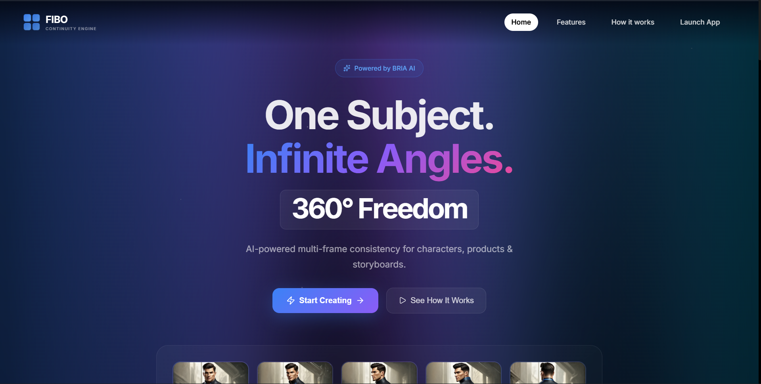
Task: Open the second character angle thumbnail
Action: 295,373
